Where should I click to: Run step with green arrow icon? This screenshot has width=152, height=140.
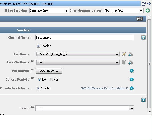point(147,10)
